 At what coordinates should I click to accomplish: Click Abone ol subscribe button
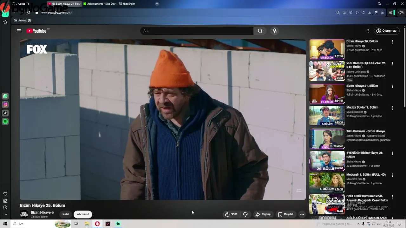click(83, 214)
